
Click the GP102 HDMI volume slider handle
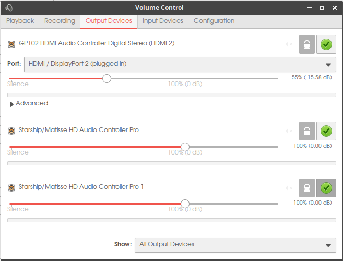click(107, 78)
